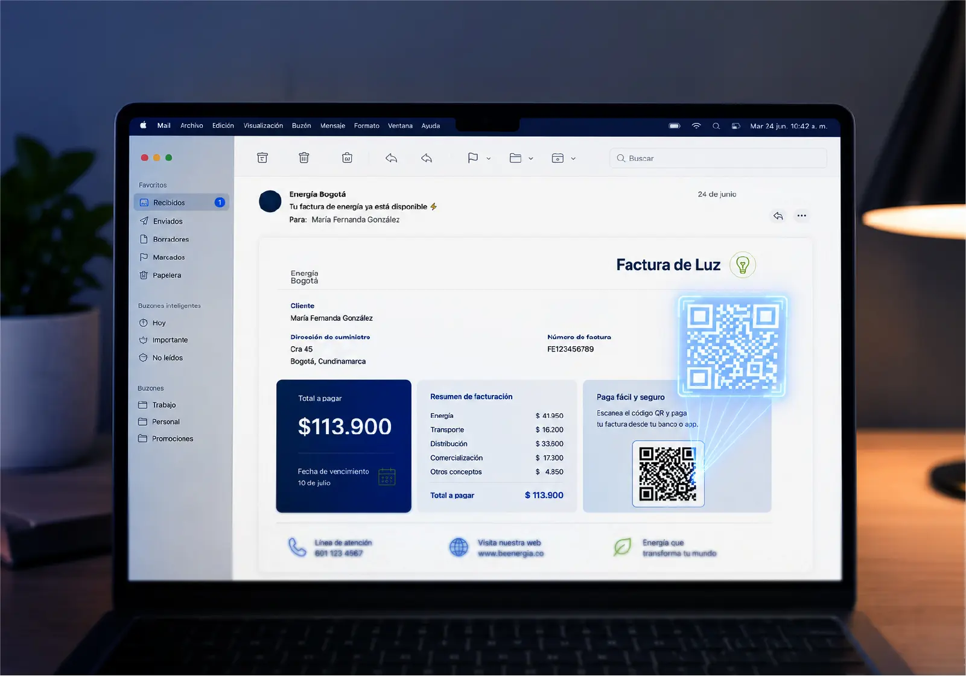Click the subject 'Tu factura de energía ya está disponible'

coord(358,207)
